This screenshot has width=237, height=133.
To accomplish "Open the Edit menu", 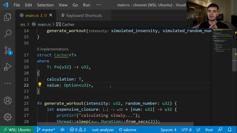I will pyautogui.click(x=29, y=5).
